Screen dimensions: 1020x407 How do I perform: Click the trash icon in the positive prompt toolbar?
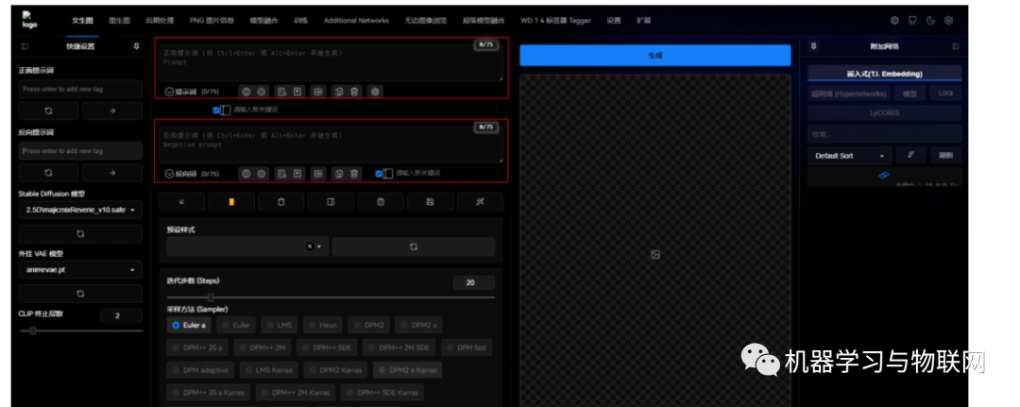(354, 92)
